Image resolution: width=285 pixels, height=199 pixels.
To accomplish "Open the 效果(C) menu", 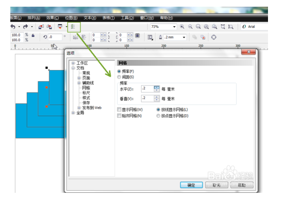I will [x=53, y=18].
